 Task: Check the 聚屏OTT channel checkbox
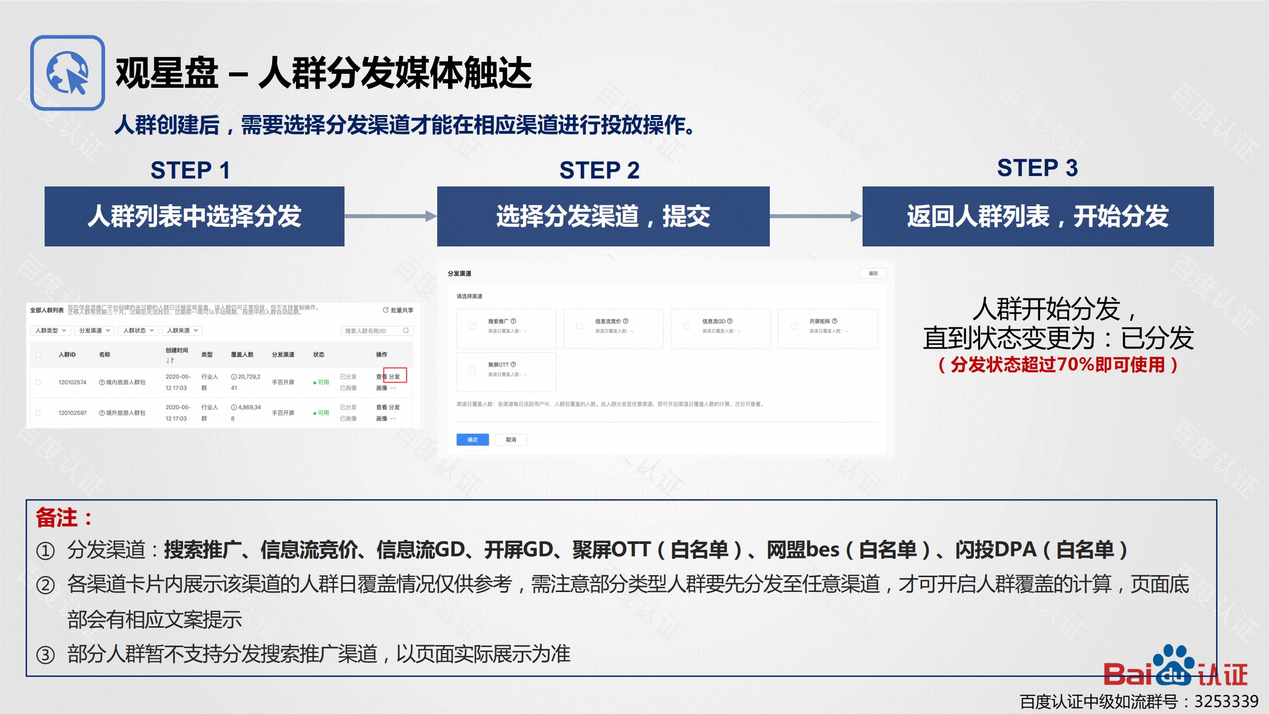pos(472,370)
